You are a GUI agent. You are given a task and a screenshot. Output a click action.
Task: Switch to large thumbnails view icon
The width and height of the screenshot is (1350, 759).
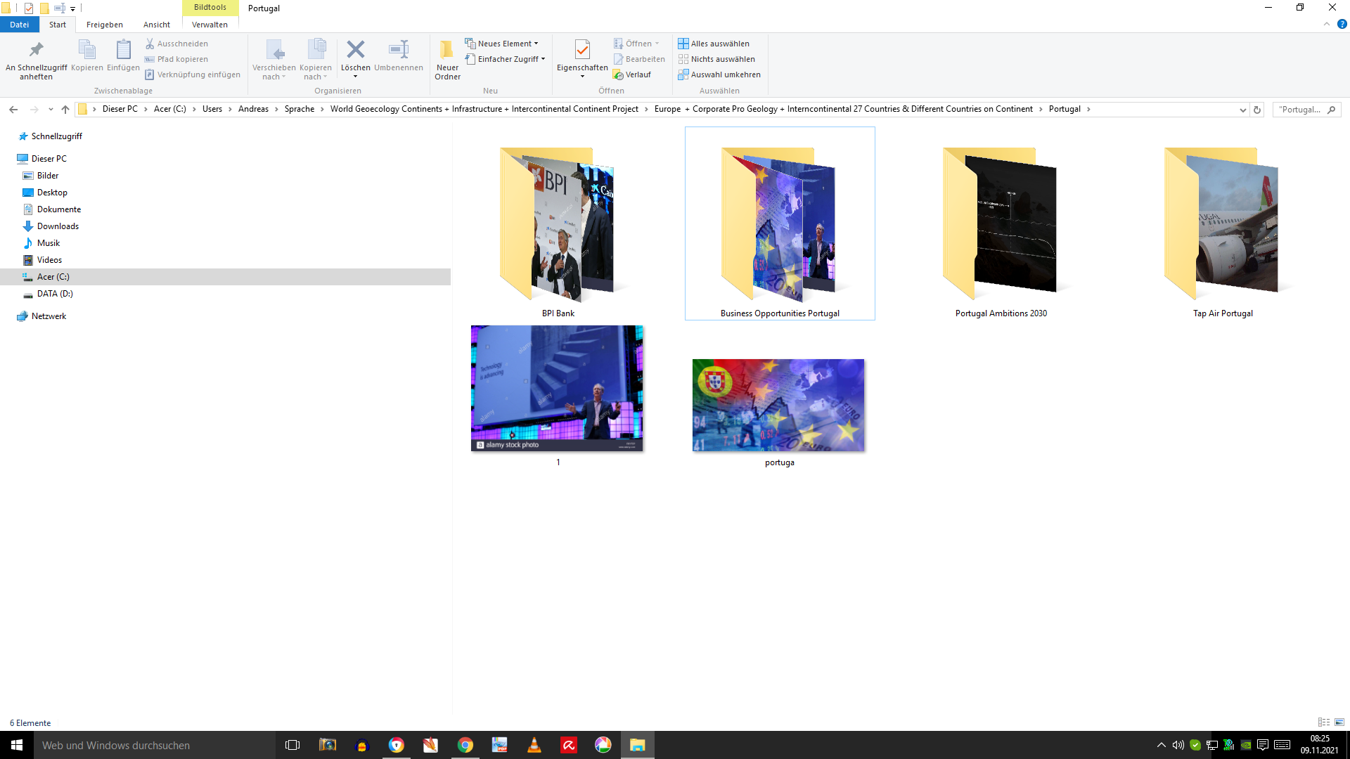tap(1339, 722)
